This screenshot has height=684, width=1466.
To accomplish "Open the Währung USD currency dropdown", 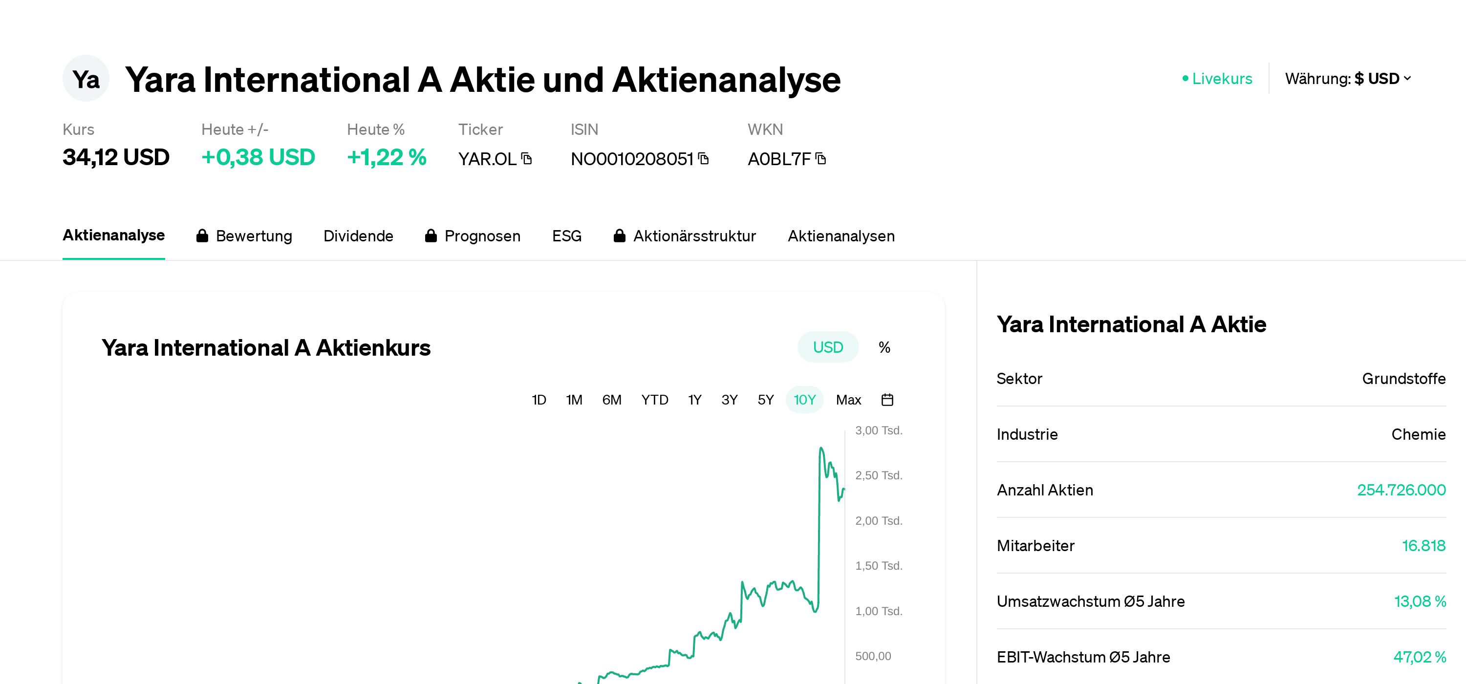I will pos(1348,79).
